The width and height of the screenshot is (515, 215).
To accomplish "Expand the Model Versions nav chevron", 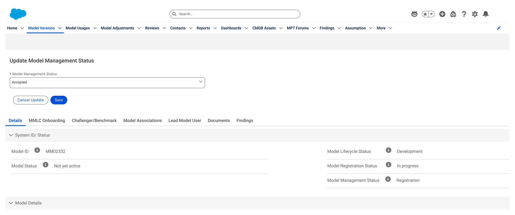I will pyautogui.click(x=60, y=28).
